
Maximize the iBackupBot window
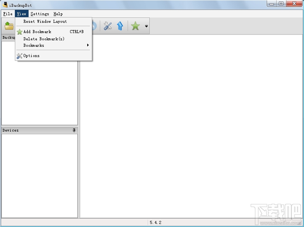(281, 4)
